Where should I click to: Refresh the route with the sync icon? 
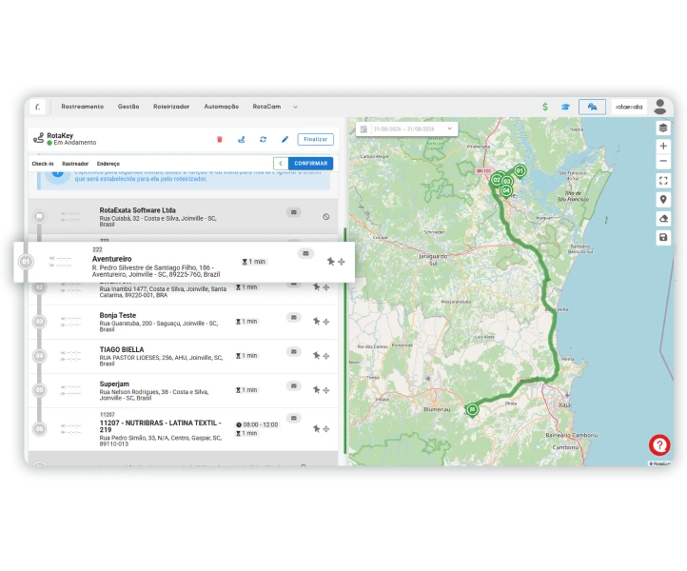(x=263, y=139)
